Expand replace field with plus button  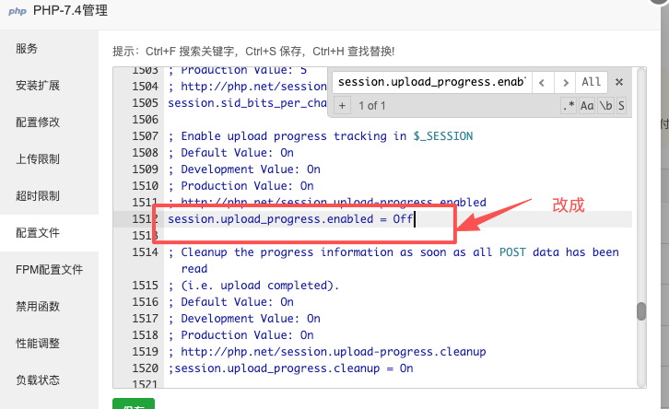tap(342, 105)
